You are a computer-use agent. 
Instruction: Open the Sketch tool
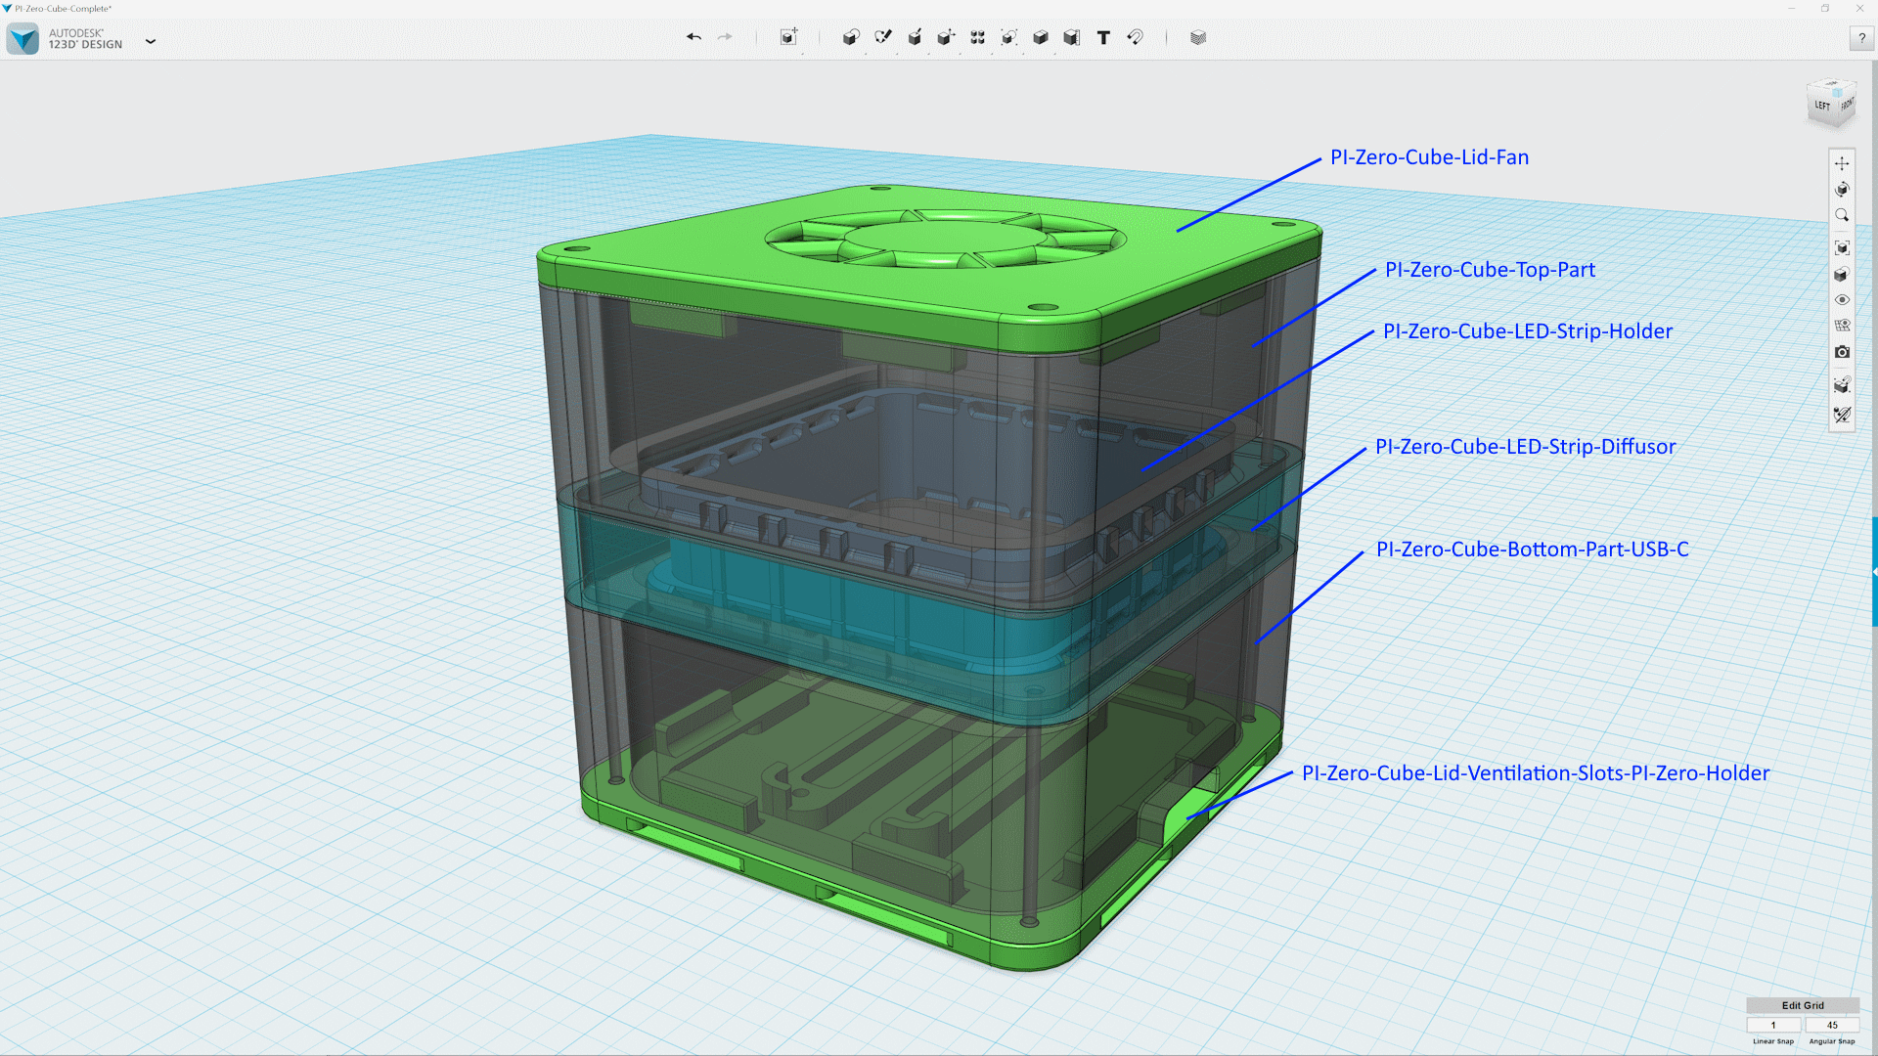(x=883, y=37)
